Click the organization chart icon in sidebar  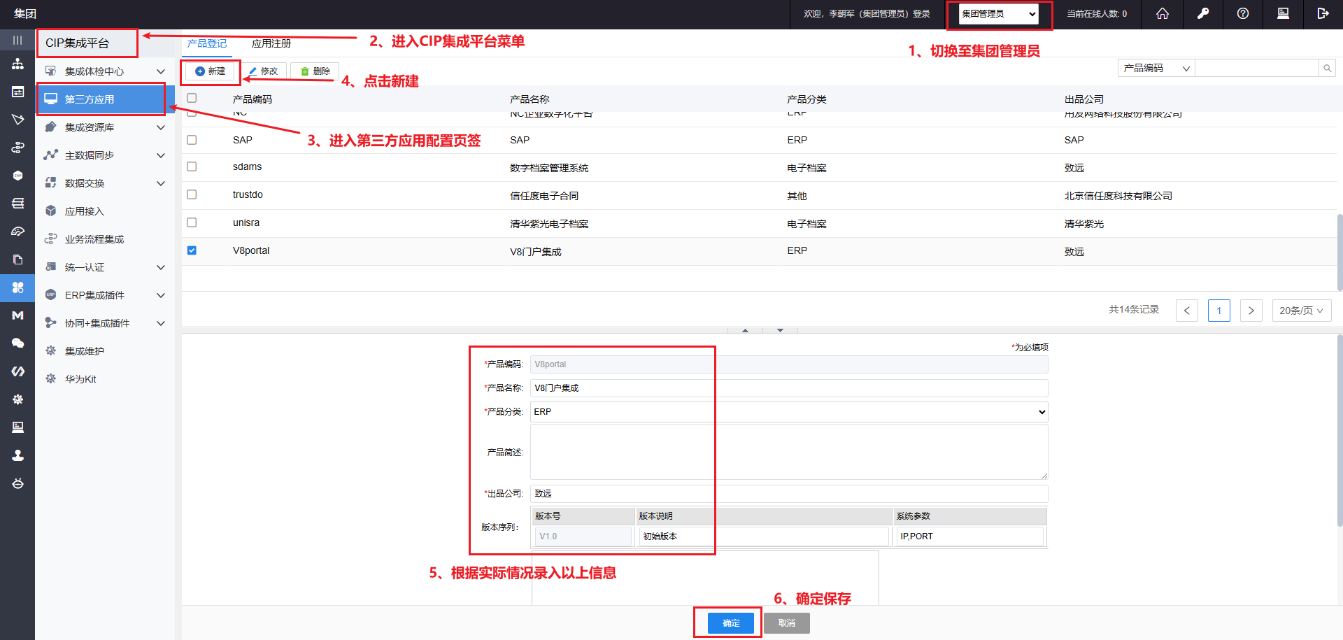click(17, 64)
